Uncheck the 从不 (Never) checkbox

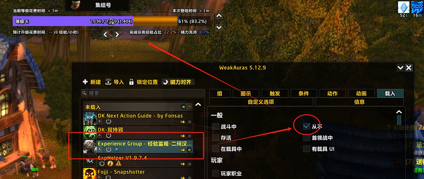tap(307, 126)
